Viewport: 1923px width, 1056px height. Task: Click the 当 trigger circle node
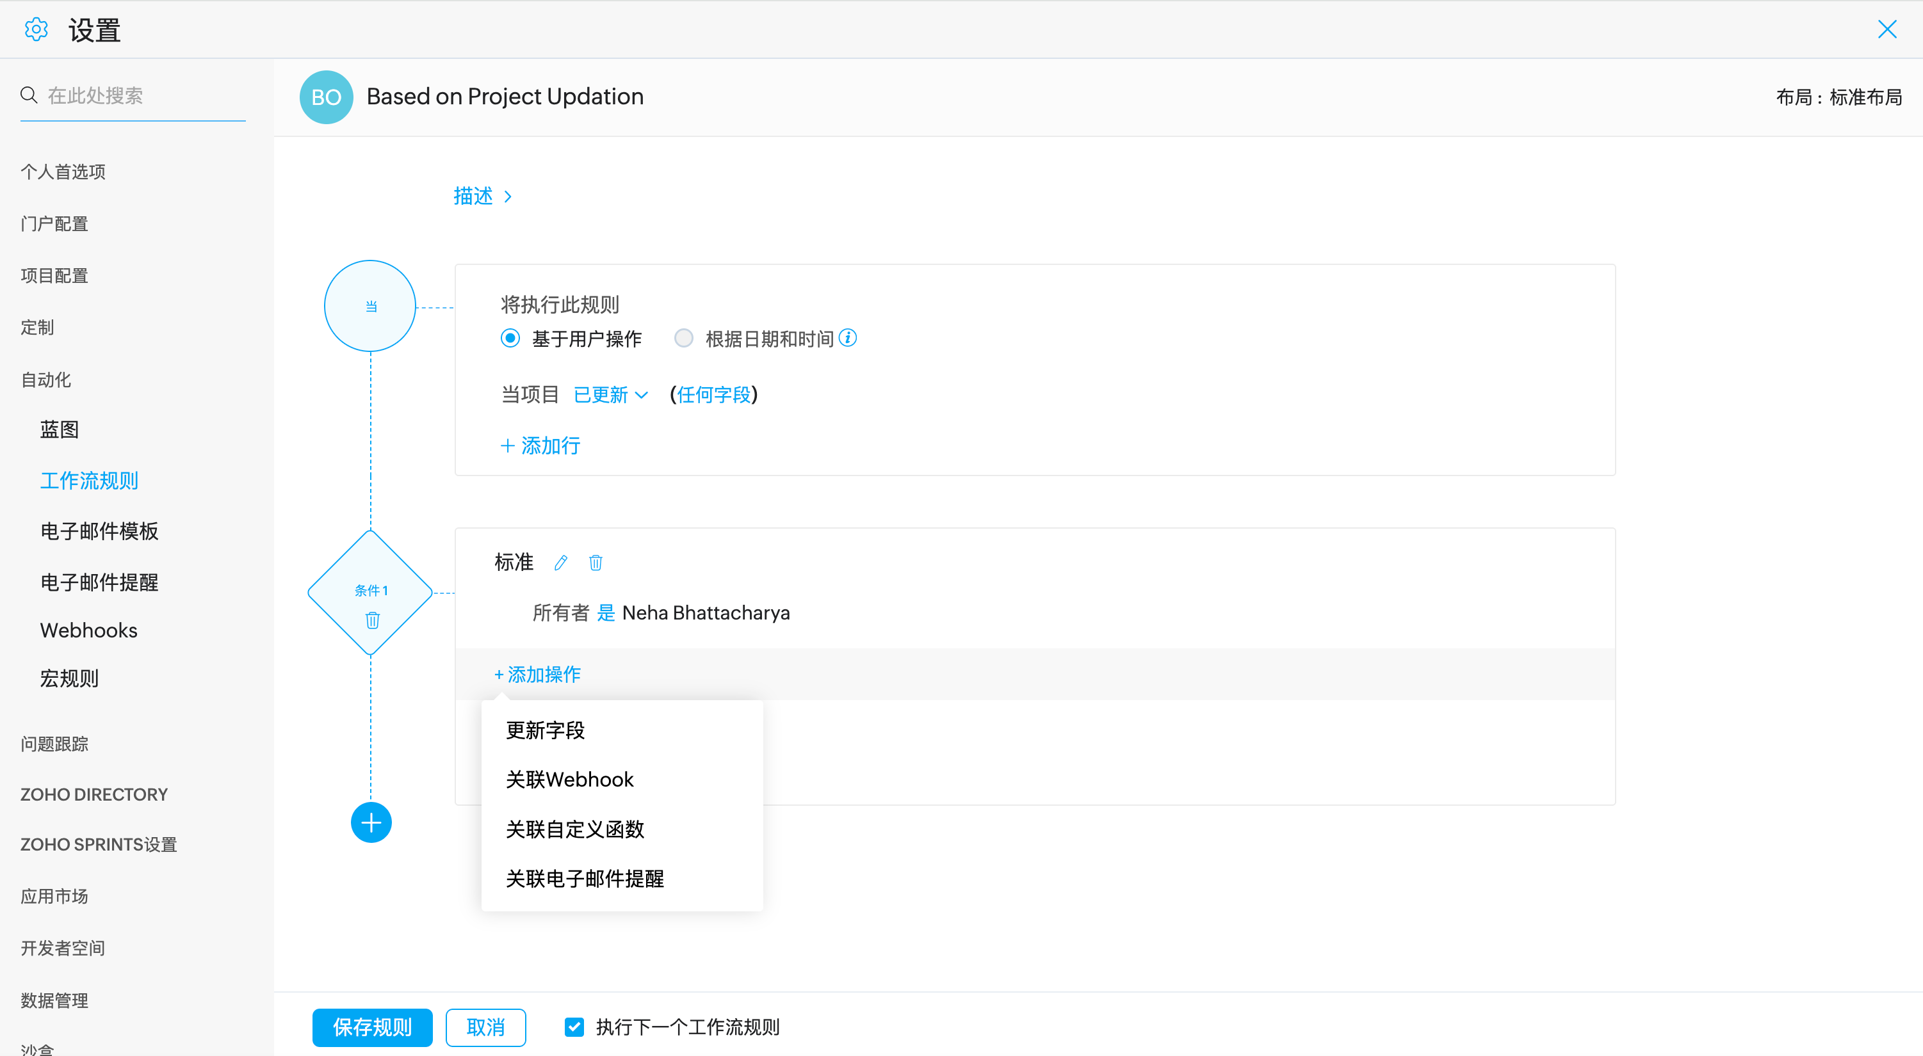(370, 306)
